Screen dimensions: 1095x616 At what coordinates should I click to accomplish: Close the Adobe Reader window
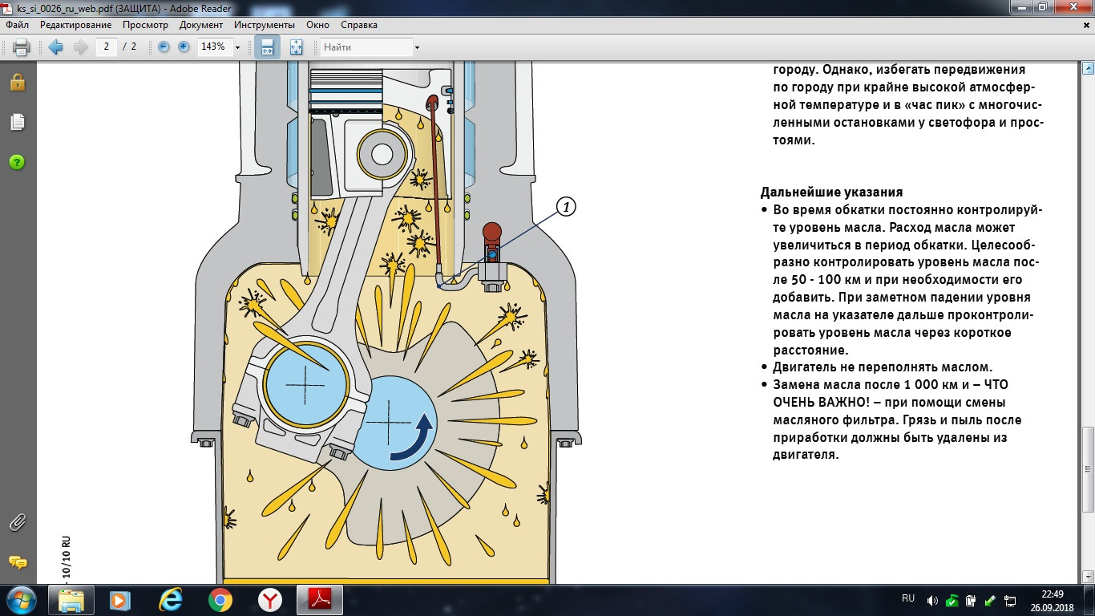pos(1075,7)
